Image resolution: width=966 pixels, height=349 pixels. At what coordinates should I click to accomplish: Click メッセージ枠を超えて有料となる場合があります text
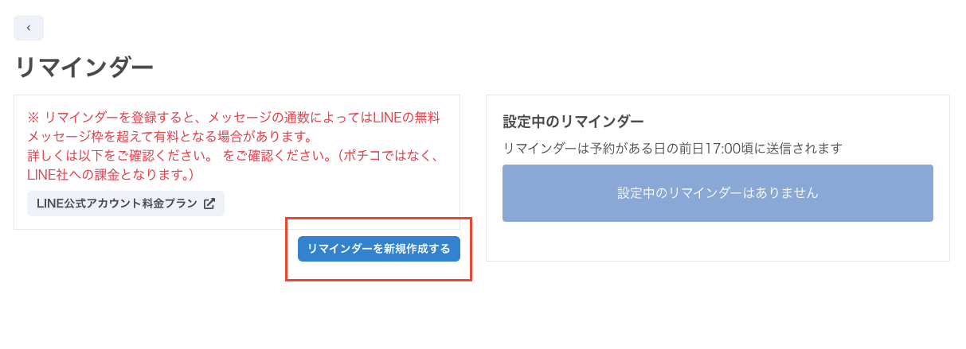[169, 137]
